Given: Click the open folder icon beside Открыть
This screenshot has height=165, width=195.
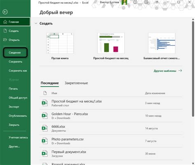Looking at the screenshot, I should pos(5,40).
